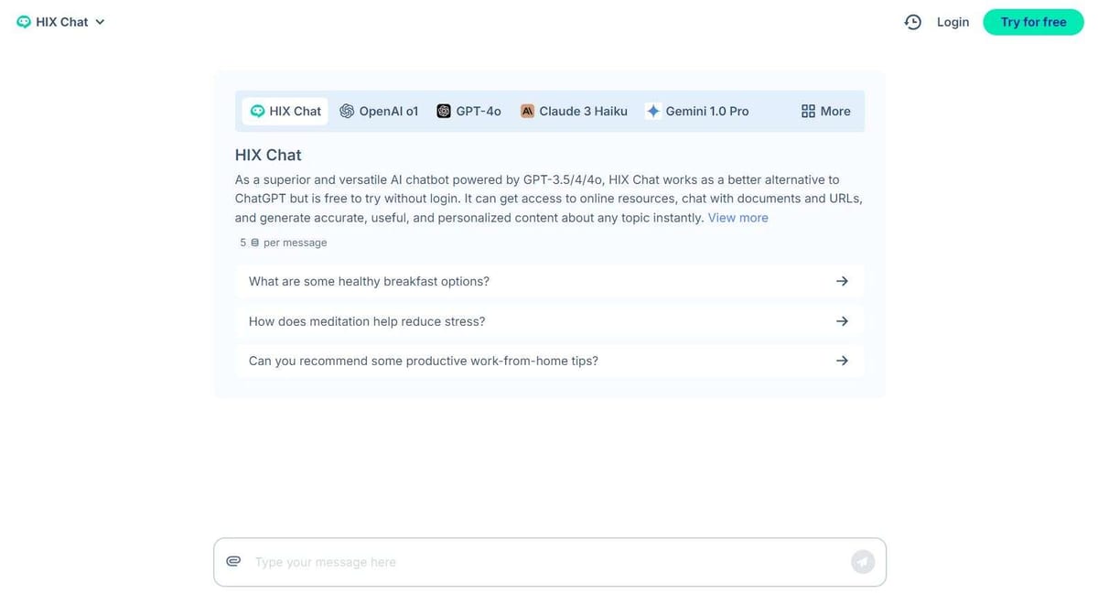Open chat history clock icon

click(x=912, y=22)
